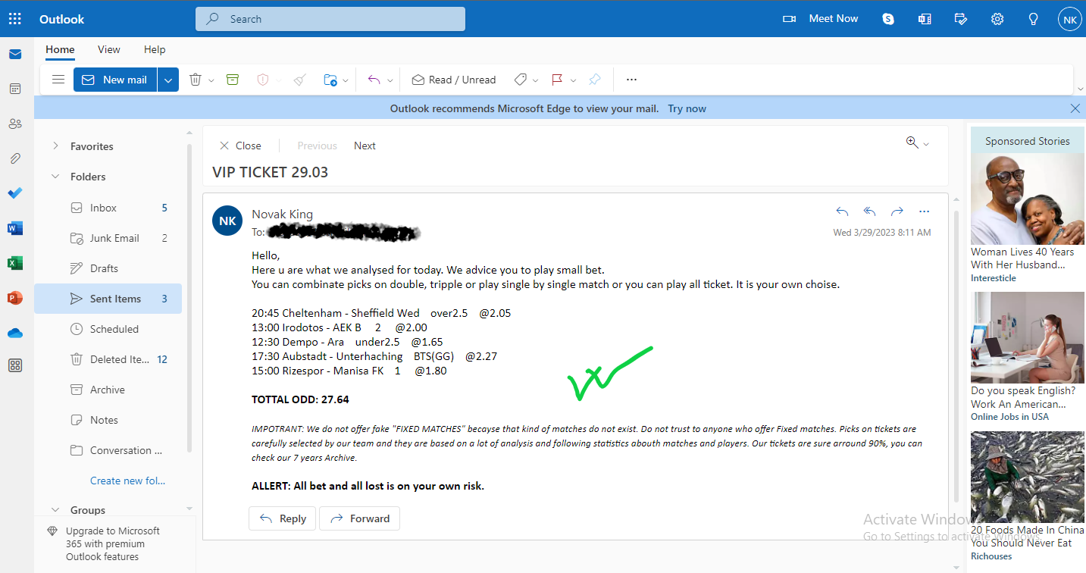Open Calendar from the left app rail
The height and width of the screenshot is (573, 1086).
tap(15, 89)
